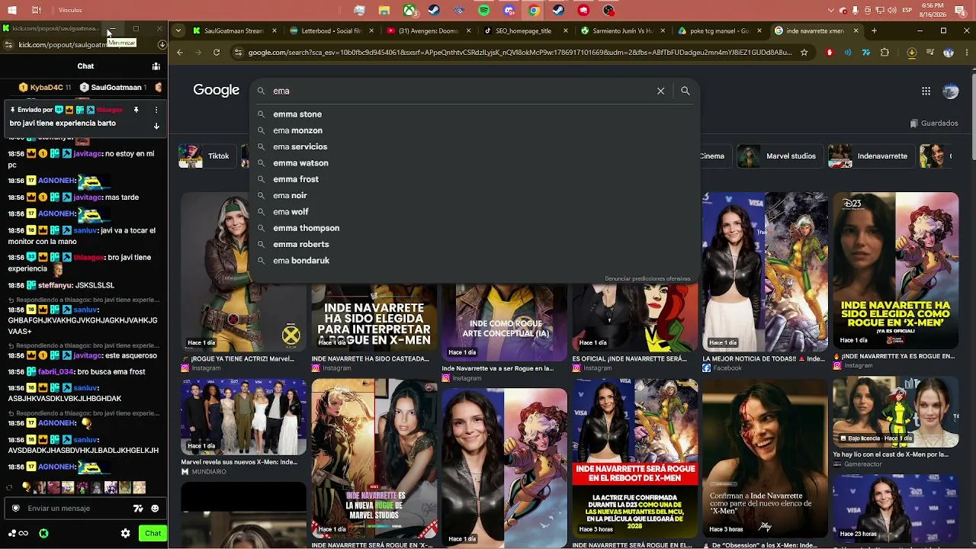The image size is (976, 549).
Task: Select the "ema monzon" suggestion
Action: coord(474,130)
